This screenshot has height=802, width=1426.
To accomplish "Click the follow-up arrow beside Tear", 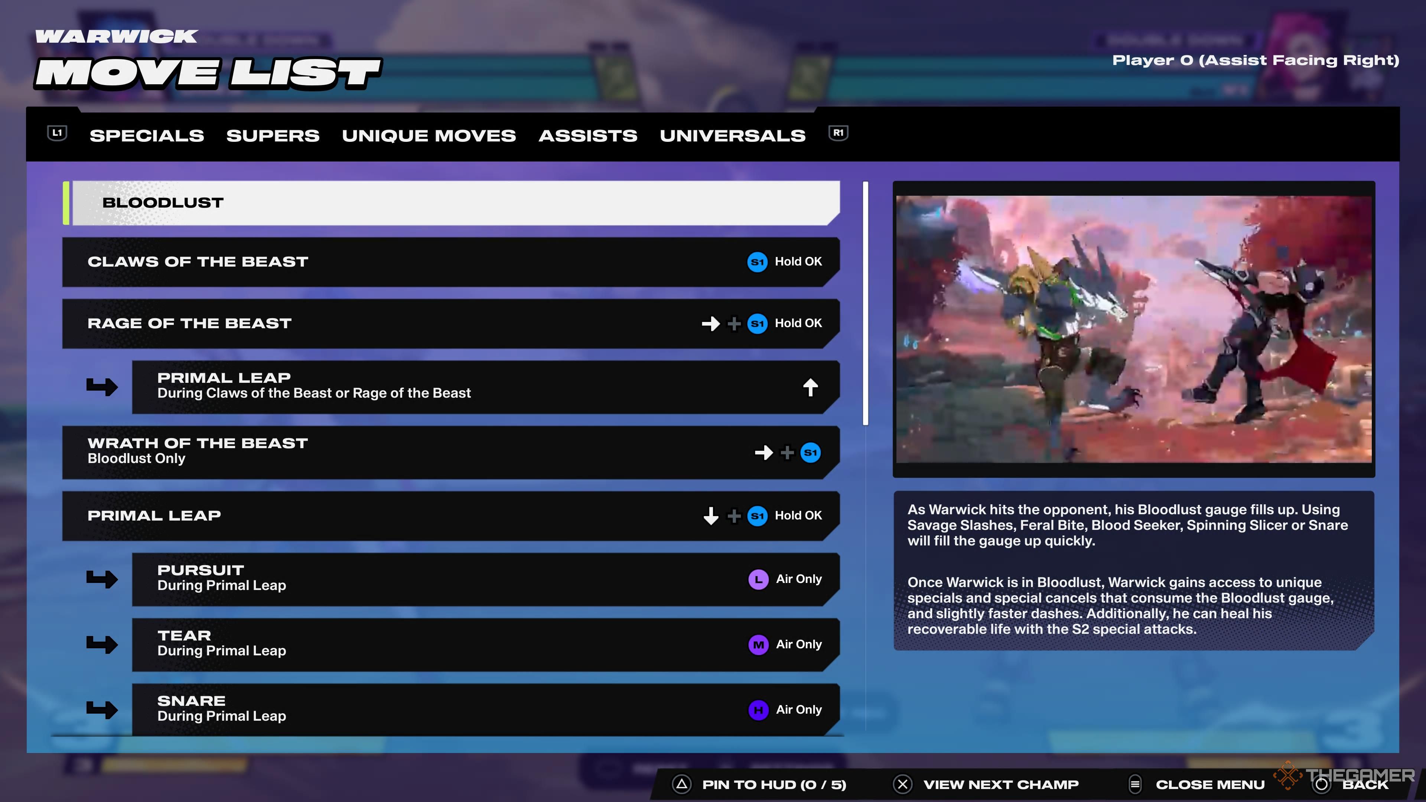I will click(102, 645).
